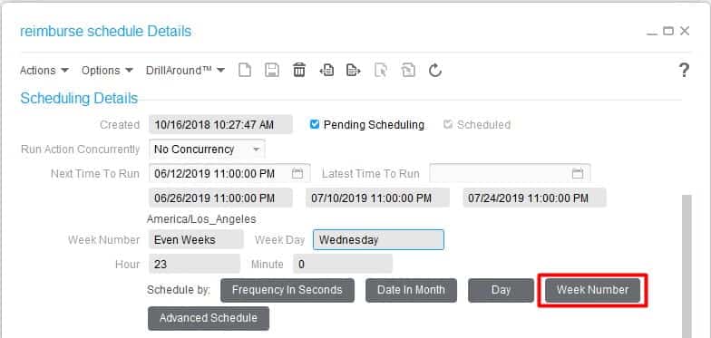Image resolution: width=711 pixels, height=338 pixels.
Task: Click the Week Day field showing Wednesday
Action: [378, 239]
